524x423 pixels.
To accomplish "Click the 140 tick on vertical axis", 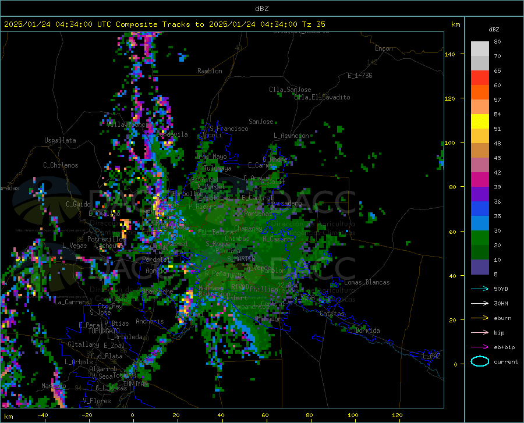I will [x=450, y=54].
